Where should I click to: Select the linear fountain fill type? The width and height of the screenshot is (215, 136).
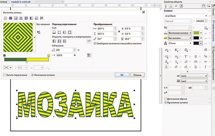(x=54, y=32)
